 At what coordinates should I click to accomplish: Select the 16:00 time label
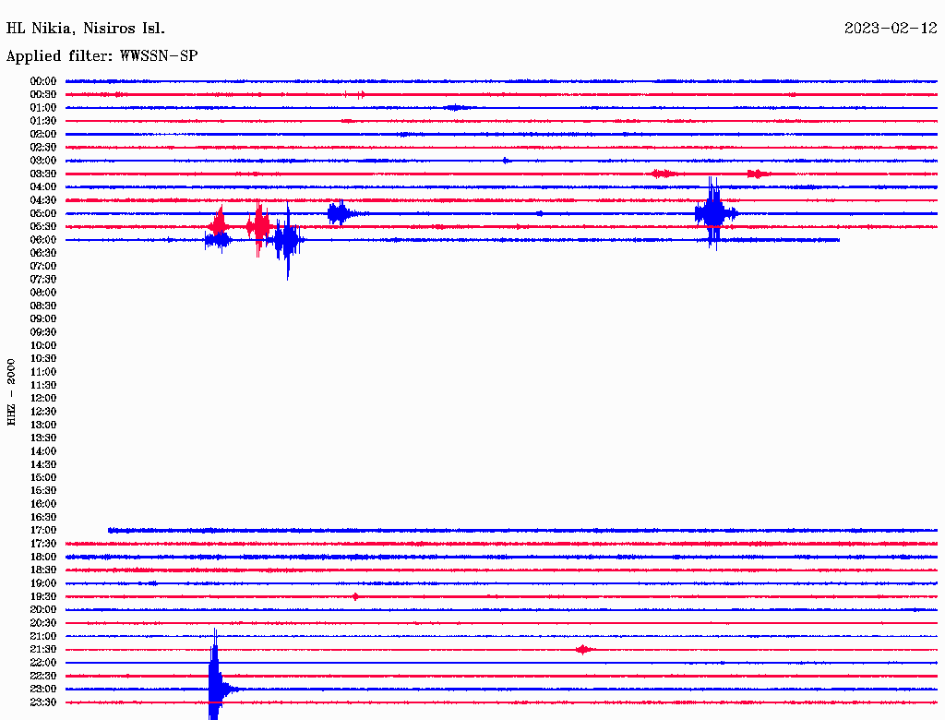tap(43, 504)
